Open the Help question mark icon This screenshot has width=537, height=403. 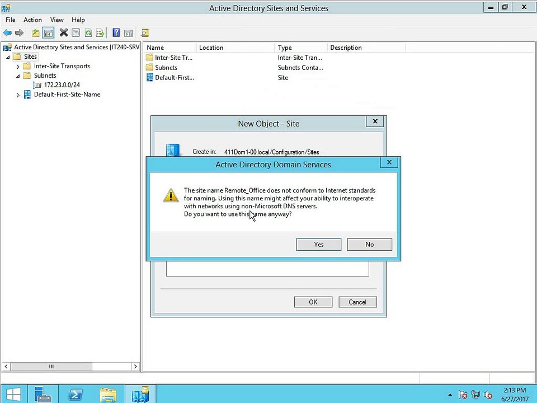[x=116, y=33]
